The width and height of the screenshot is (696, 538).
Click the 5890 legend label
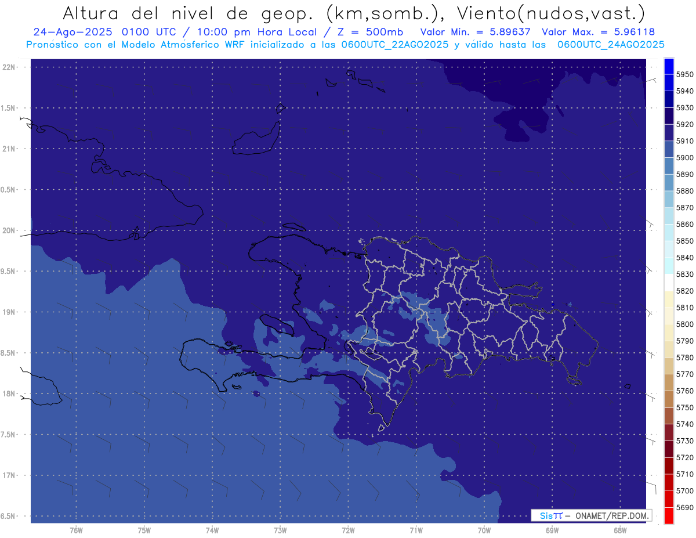pos(684,174)
